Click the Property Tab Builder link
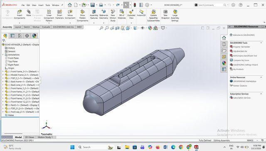This screenshot has height=151, width=266. point(241,47)
